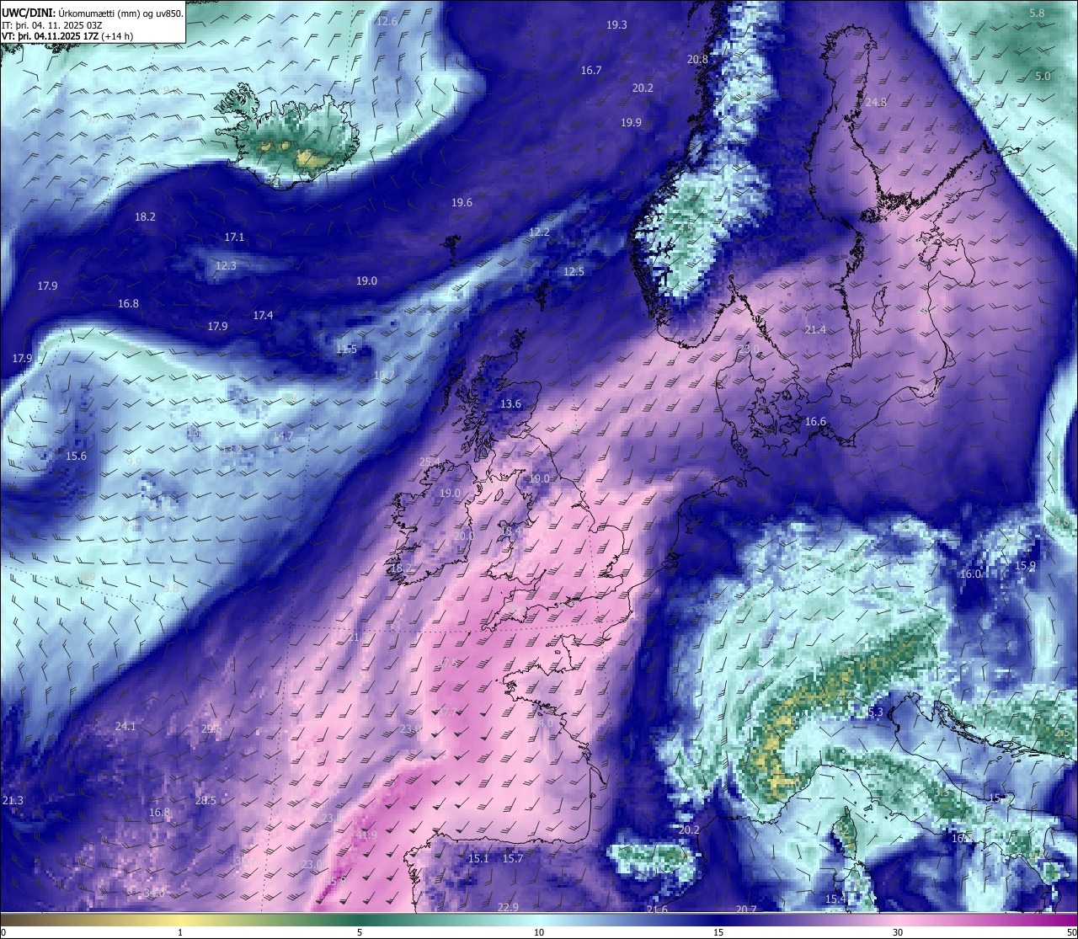Viewport: 1078px width, 939px height.
Task: Click the 17.4 value label
Action: [263, 316]
